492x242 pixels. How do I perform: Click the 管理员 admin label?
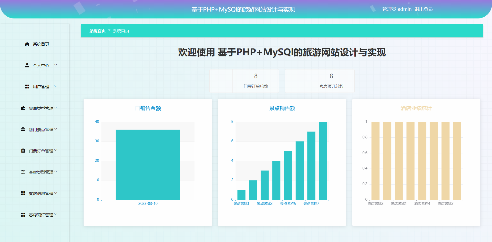point(397,9)
